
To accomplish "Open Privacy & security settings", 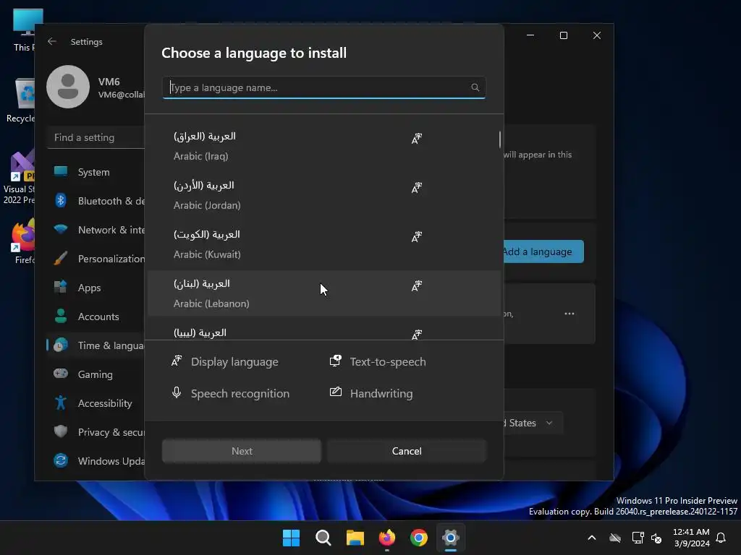I will click(x=96, y=432).
